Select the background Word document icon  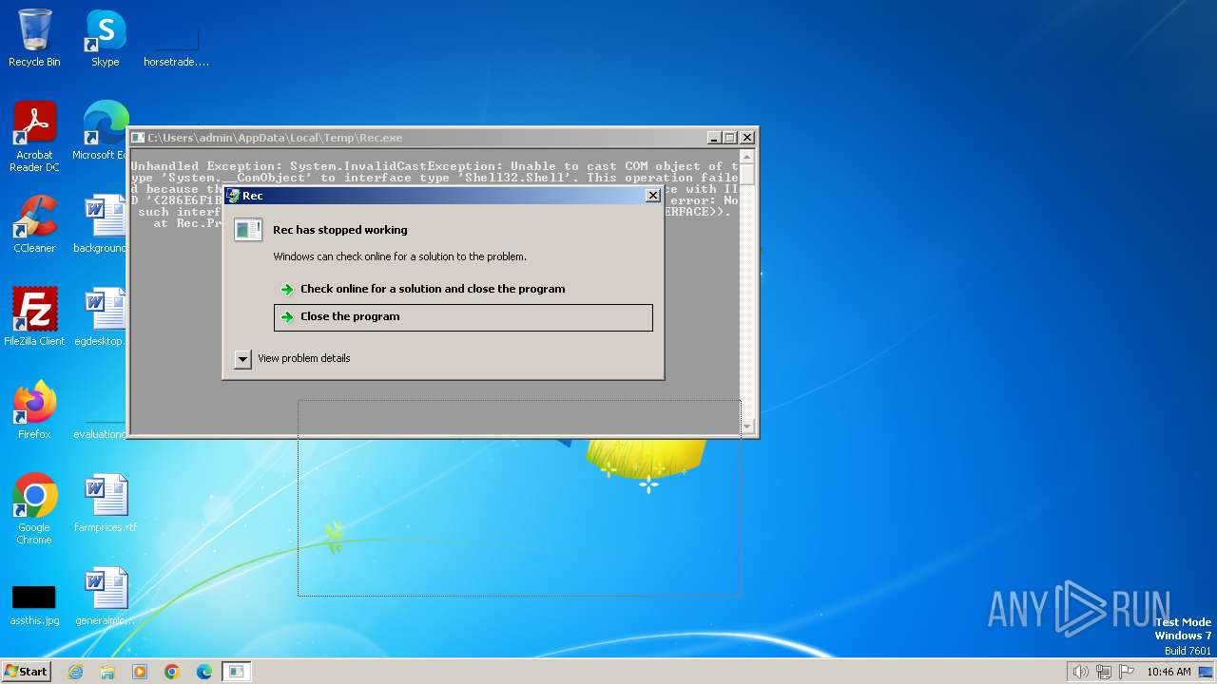pos(103,224)
